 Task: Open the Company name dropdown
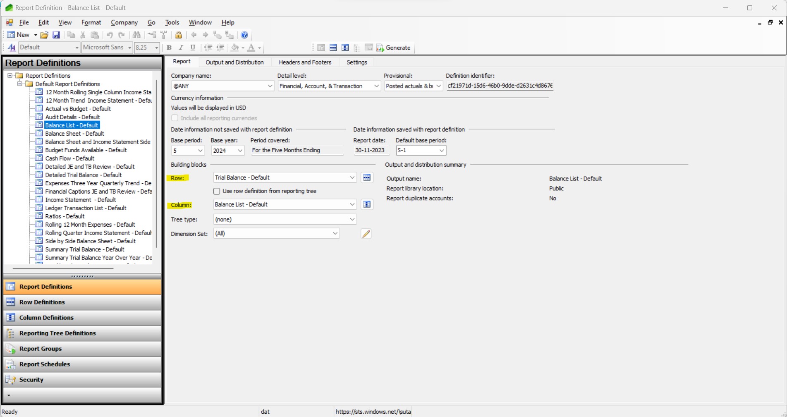(270, 86)
